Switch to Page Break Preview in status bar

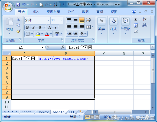point(97,117)
